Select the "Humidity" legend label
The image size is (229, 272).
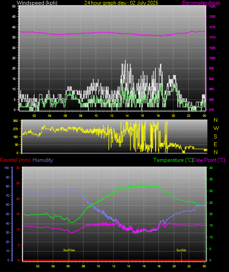click(43, 160)
